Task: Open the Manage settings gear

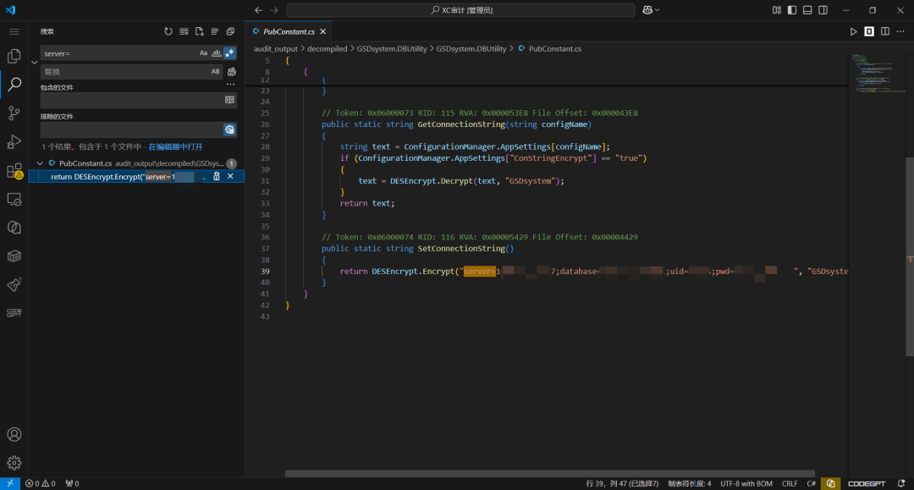Action: point(14,463)
